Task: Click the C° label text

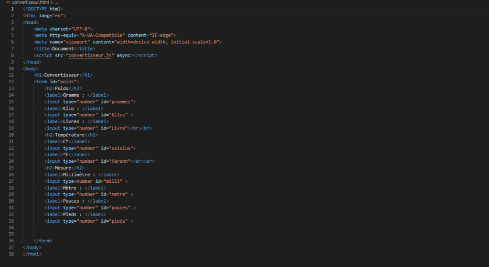Action: click(x=65, y=142)
